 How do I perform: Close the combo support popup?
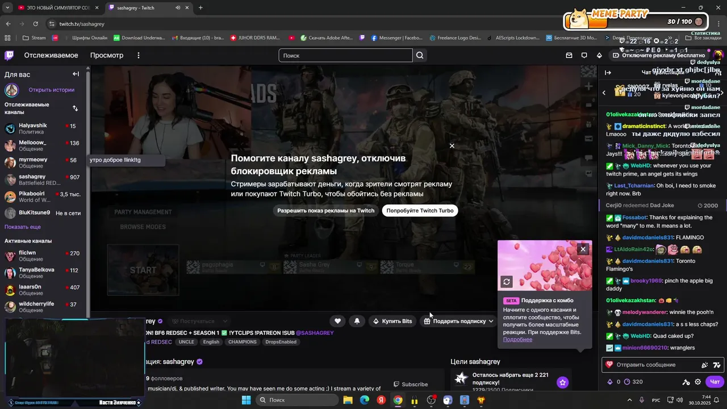583,249
